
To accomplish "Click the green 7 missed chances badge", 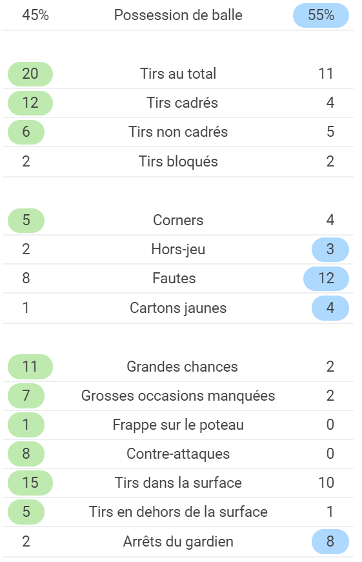I will (x=26, y=396).
